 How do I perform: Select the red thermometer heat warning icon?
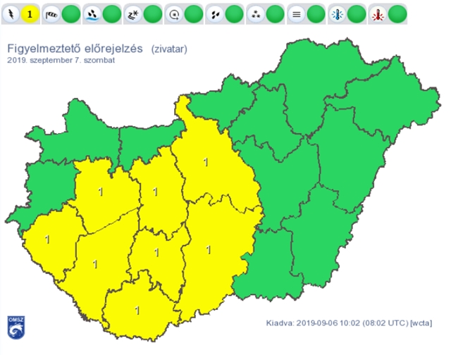(x=378, y=14)
